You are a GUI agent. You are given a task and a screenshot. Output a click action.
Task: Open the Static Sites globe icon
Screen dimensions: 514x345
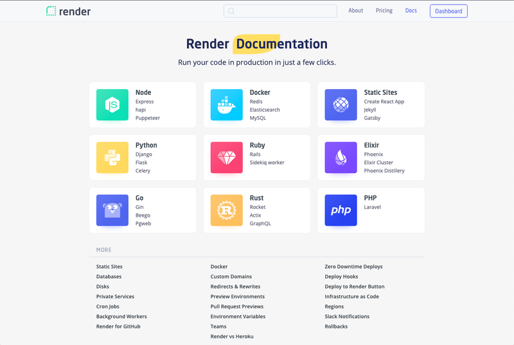[x=341, y=105]
